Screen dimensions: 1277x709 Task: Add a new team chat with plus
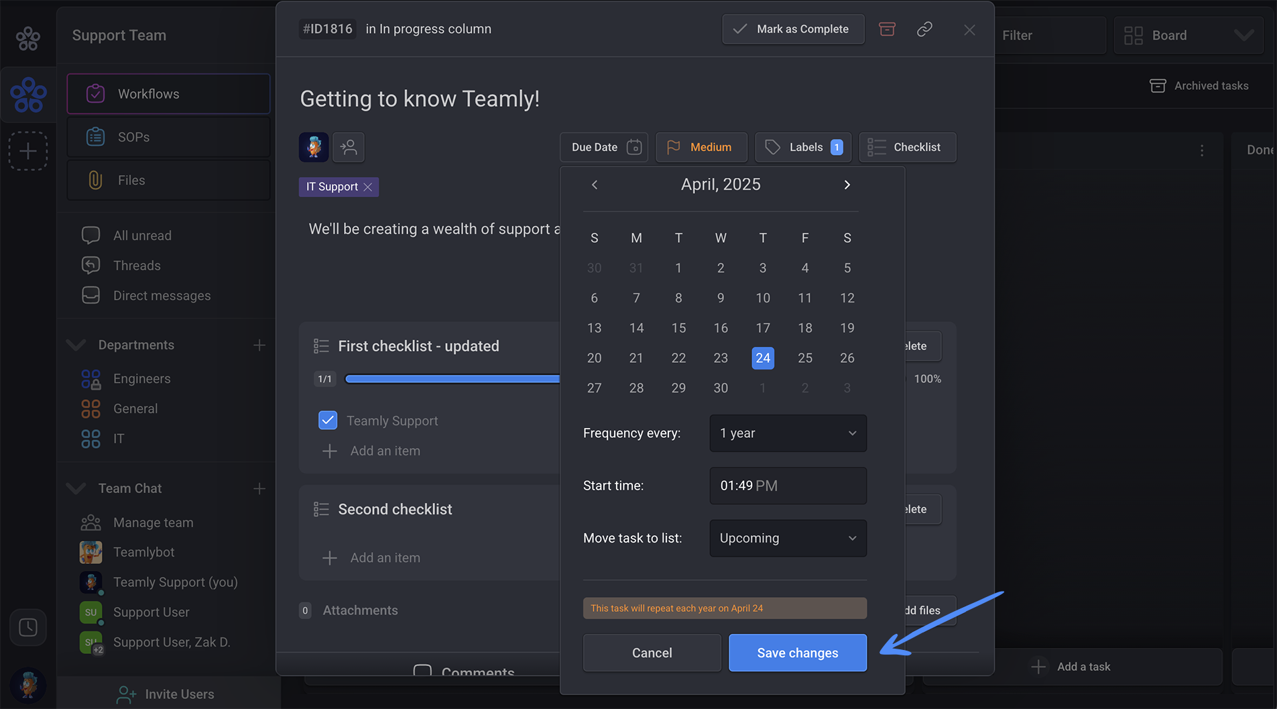pyautogui.click(x=259, y=488)
